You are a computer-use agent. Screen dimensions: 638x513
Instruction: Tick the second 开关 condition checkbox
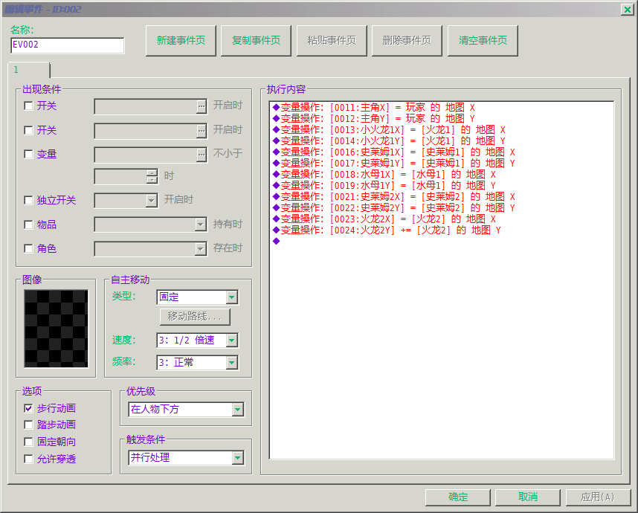tap(28, 130)
